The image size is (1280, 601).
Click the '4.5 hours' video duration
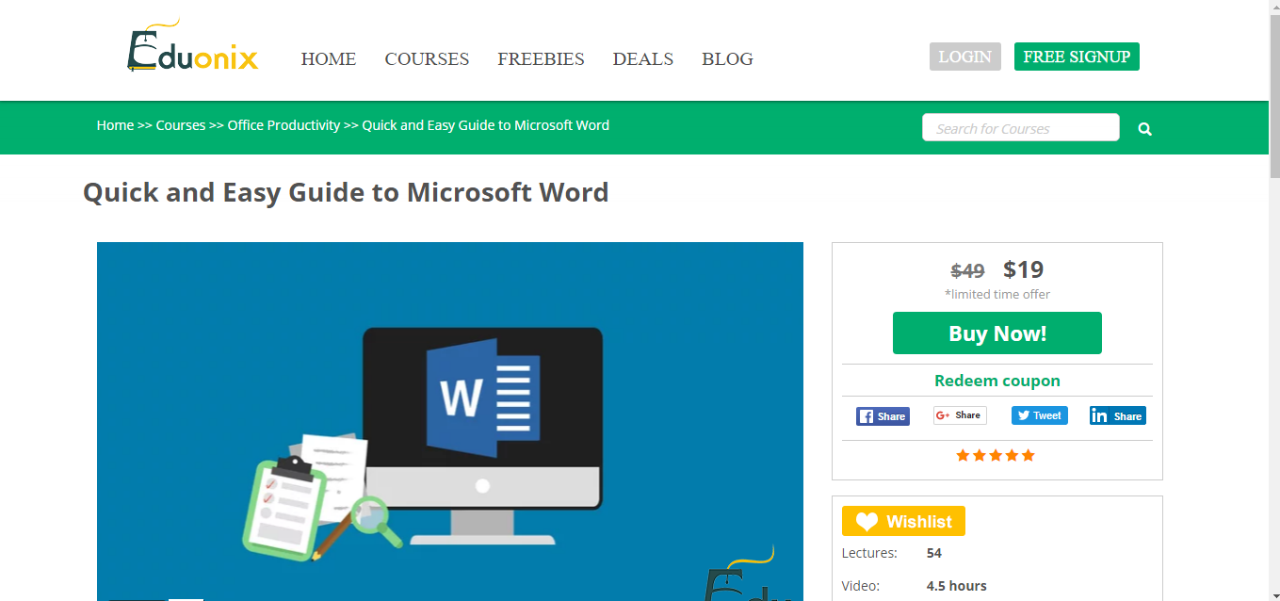click(x=957, y=586)
